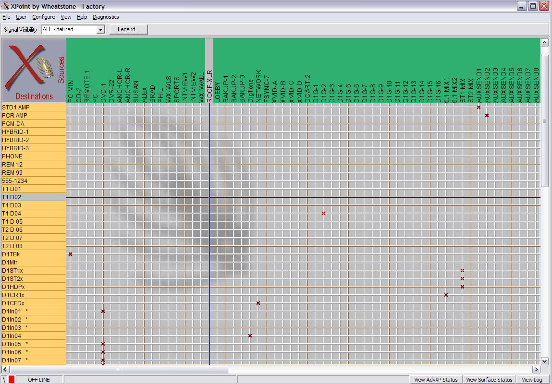The width and height of the screenshot is (552, 384).
Task: Select the D1HDPx destination row label
Action: pos(34,287)
